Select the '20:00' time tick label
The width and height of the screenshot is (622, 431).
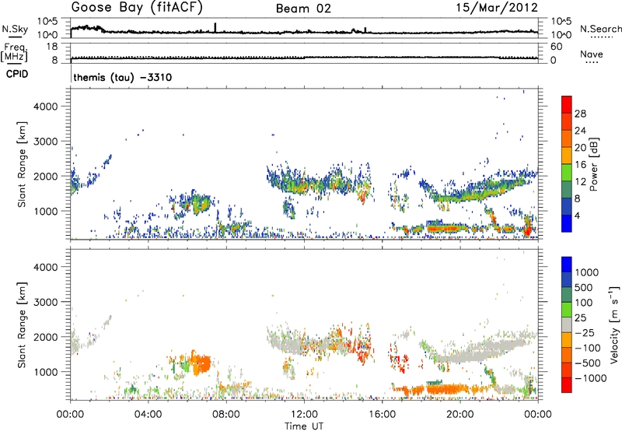tap(460, 415)
